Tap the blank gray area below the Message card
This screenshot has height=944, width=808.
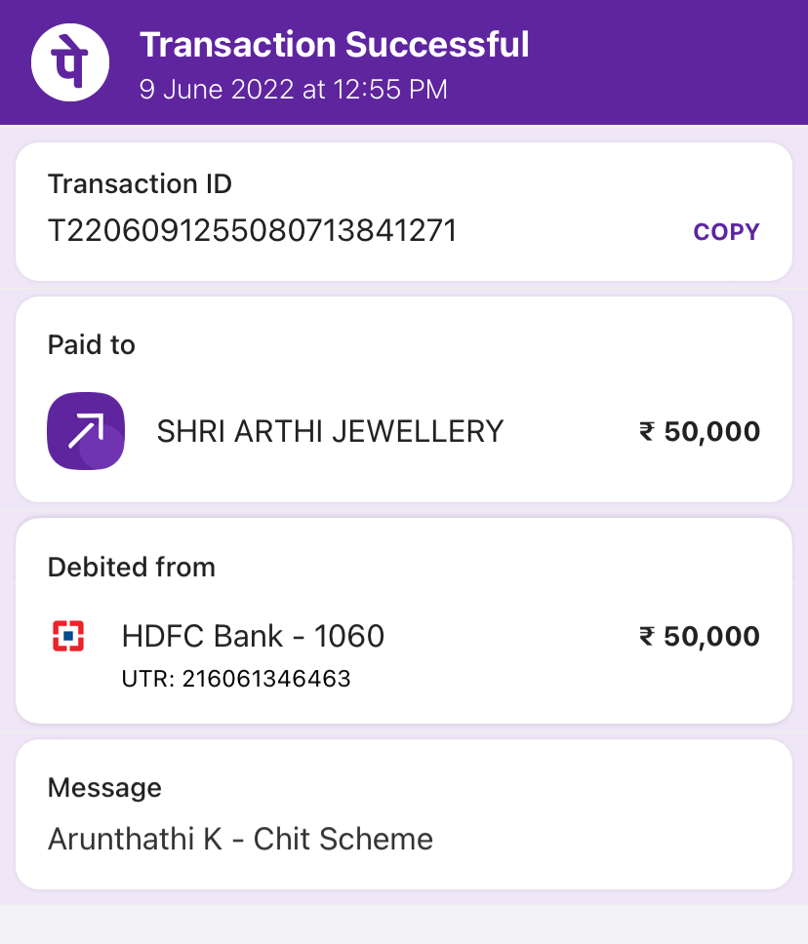pyautogui.click(x=404, y=923)
